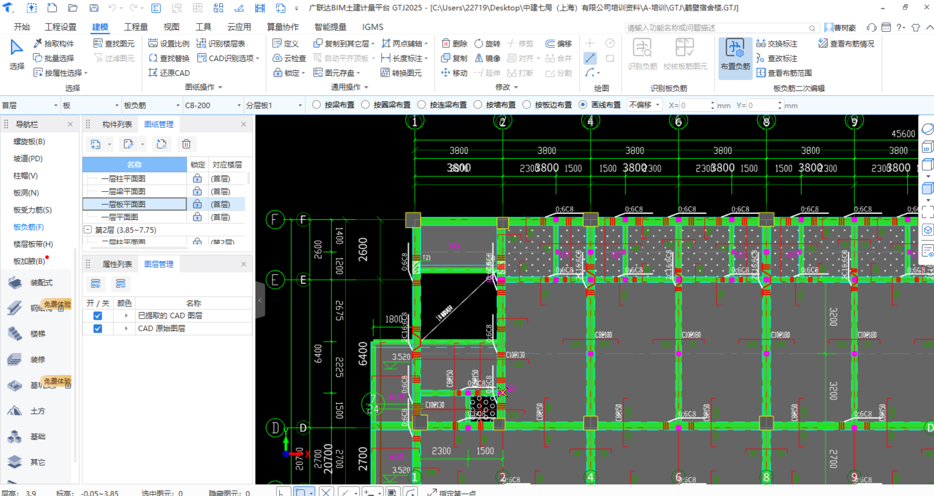Run 云检查 cloud check
934x496 pixels.
(289, 58)
